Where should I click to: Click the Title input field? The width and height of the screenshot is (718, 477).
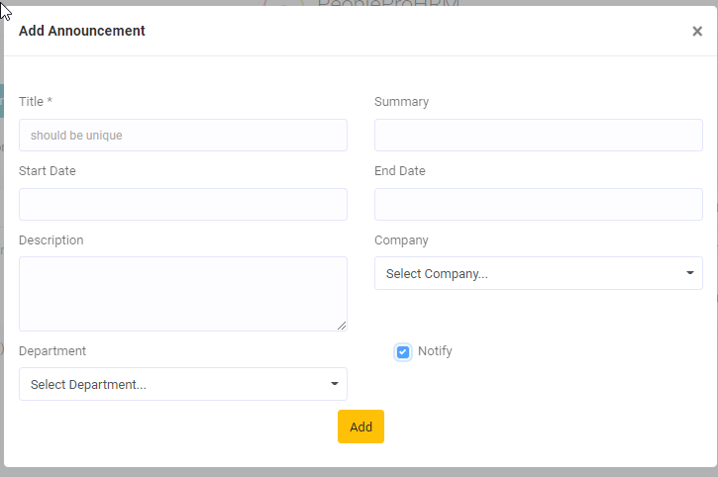click(182, 136)
